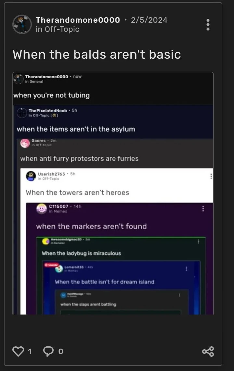Open three-dot menu on C115007's post

point(203,208)
